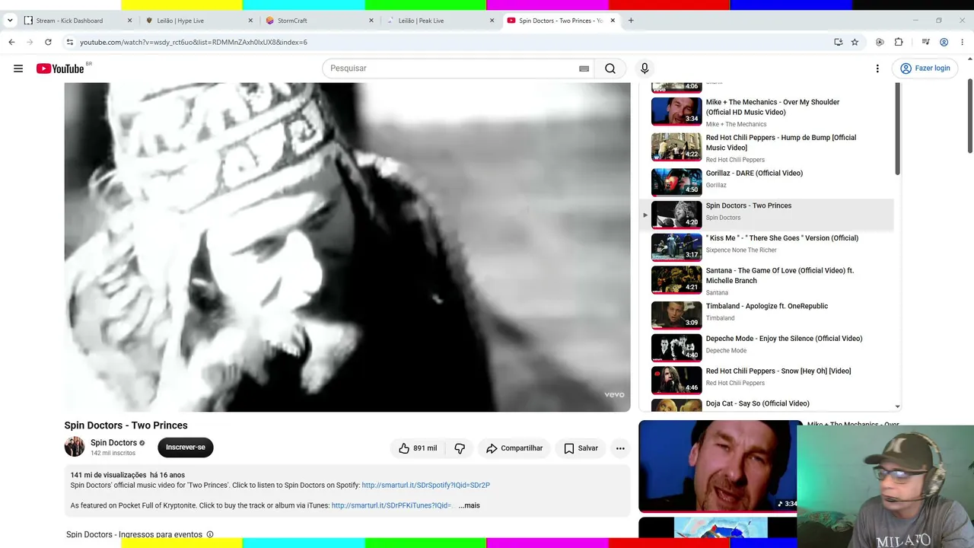Switch to Leilão | Hype Live tab

click(x=197, y=21)
